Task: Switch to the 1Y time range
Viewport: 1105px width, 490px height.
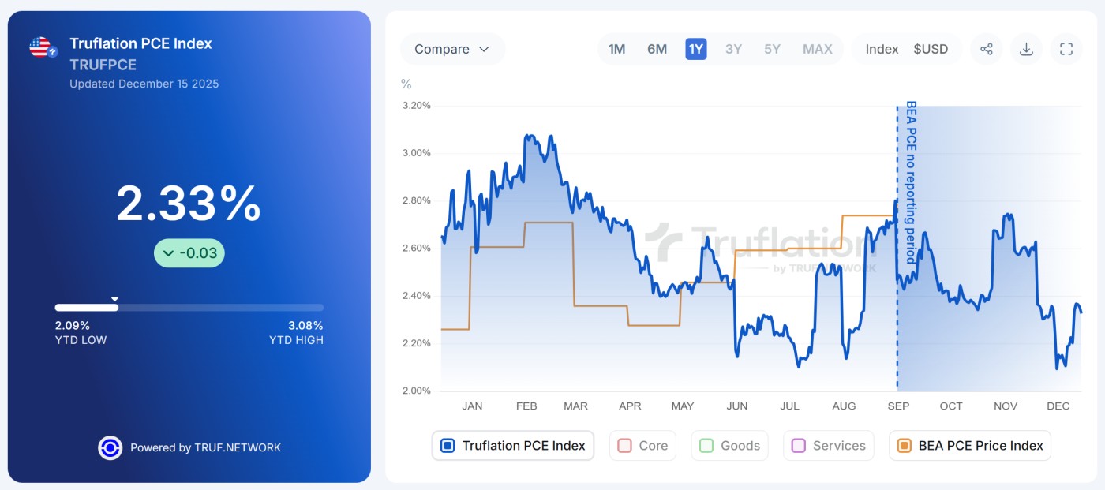Action: click(695, 49)
